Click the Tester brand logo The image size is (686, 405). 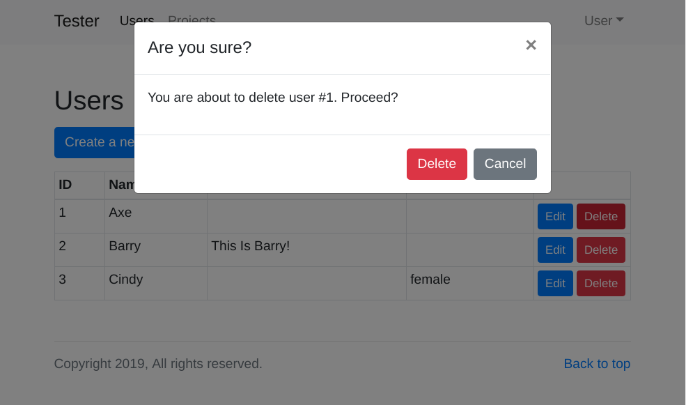click(77, 21)
